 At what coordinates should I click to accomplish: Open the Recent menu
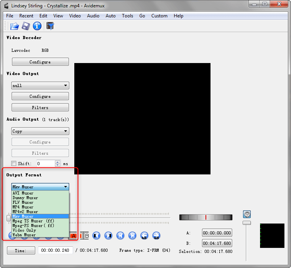click(26, 16)
